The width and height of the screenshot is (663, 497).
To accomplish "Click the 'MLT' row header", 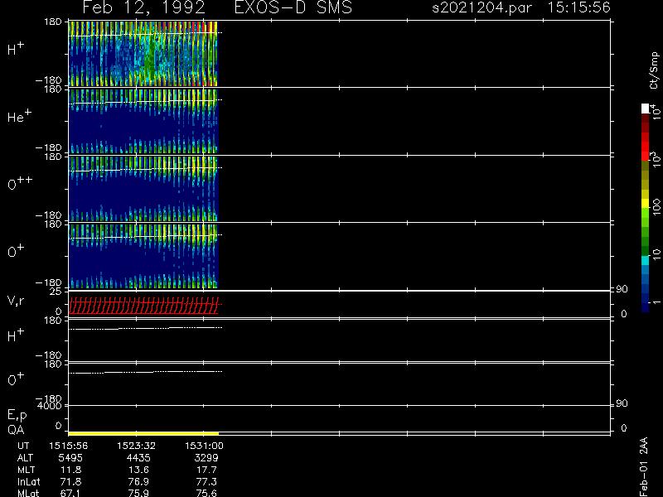I will (26, 470).
